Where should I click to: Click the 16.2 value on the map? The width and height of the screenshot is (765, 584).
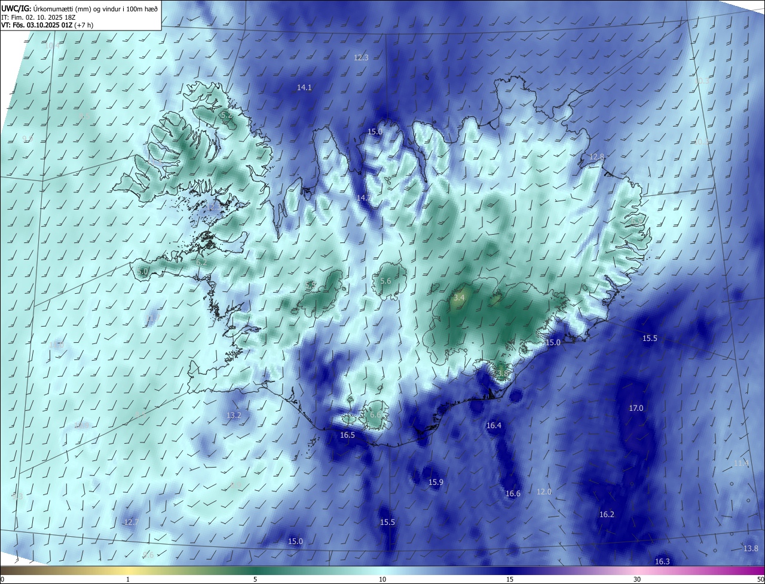tap(607, 515)
